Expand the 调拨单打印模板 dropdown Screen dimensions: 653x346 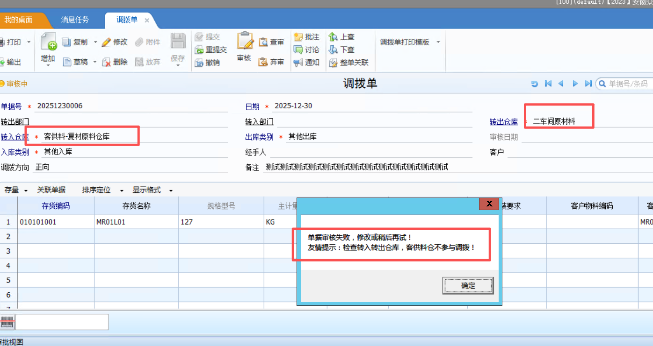[x=438, y=42]
